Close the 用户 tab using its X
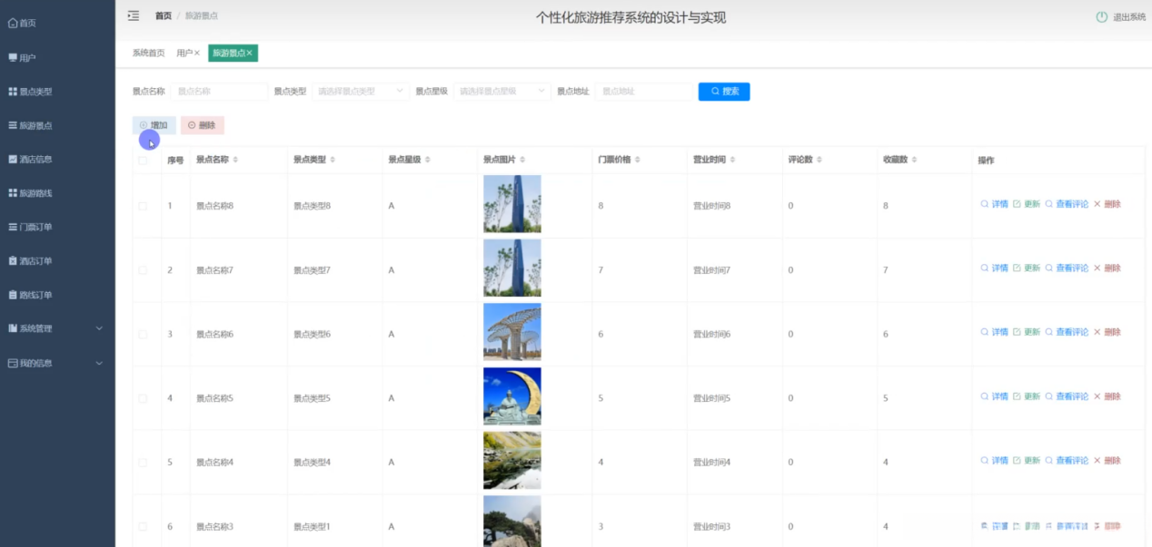This screenshot has height=547, width=1152. [x=197, y=54]
